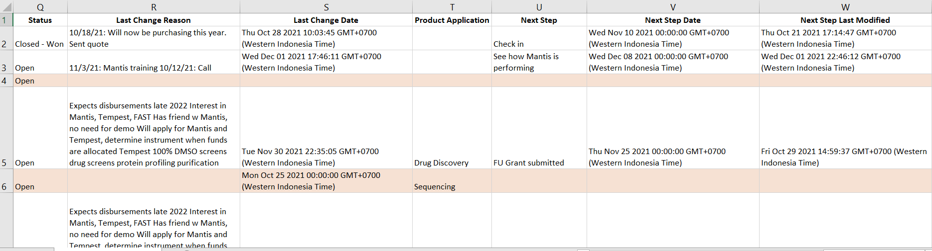The height and width of the screenshot is (251, 932).
Task: Select column R header
Action: (154, 7)
